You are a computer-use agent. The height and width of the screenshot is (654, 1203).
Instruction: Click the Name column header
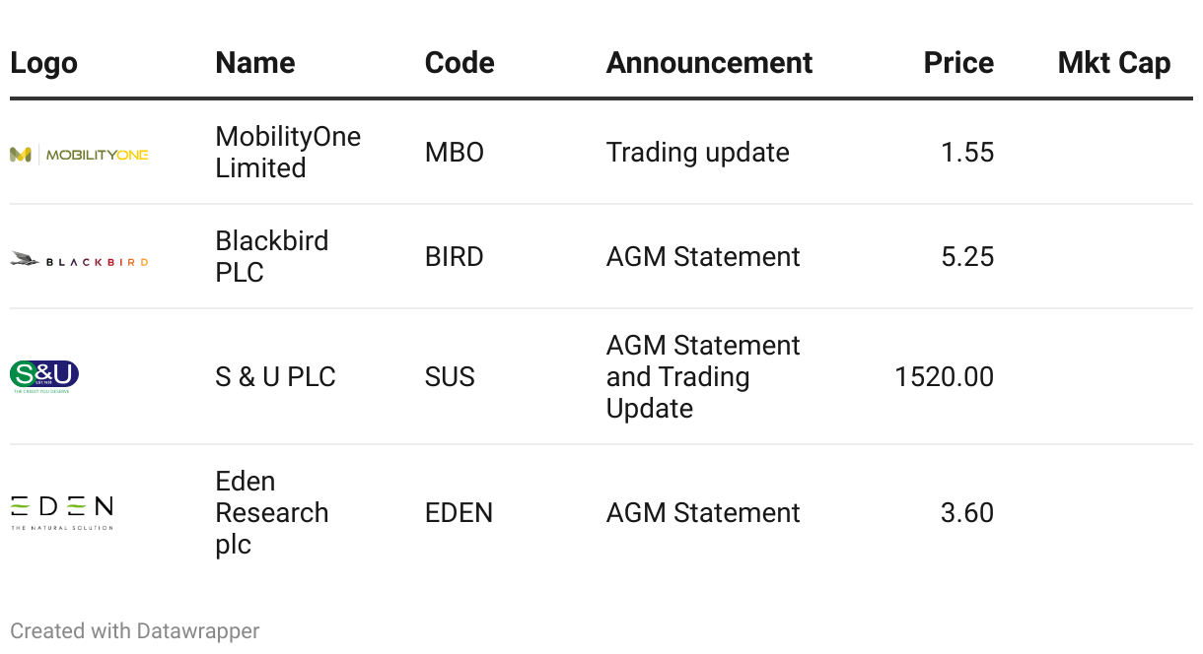(x=254, y=63)
